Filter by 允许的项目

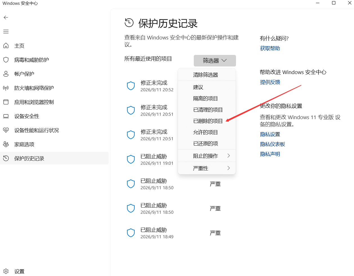pos(207,132)
